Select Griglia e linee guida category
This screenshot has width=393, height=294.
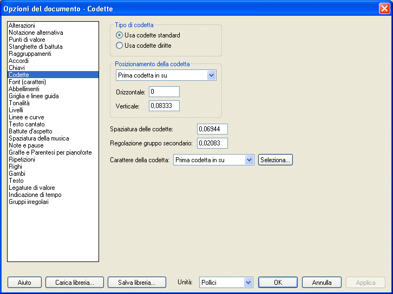point(53,96)
